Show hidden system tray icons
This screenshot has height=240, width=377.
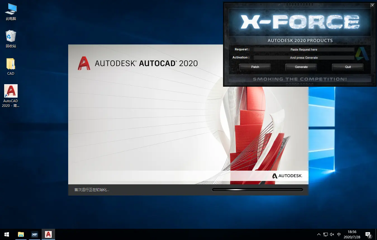point(319,234)
